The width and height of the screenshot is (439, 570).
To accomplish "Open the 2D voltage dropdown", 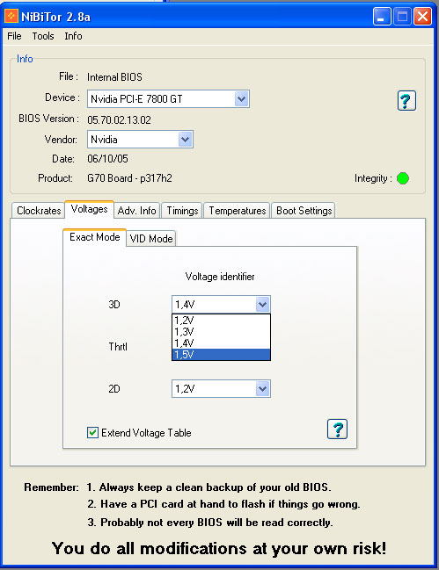I will tap(262, 388).
